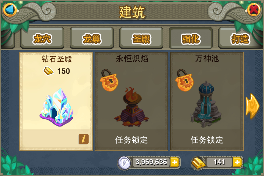Click the padlock on 永恒炽焰 card

point(109,80)
